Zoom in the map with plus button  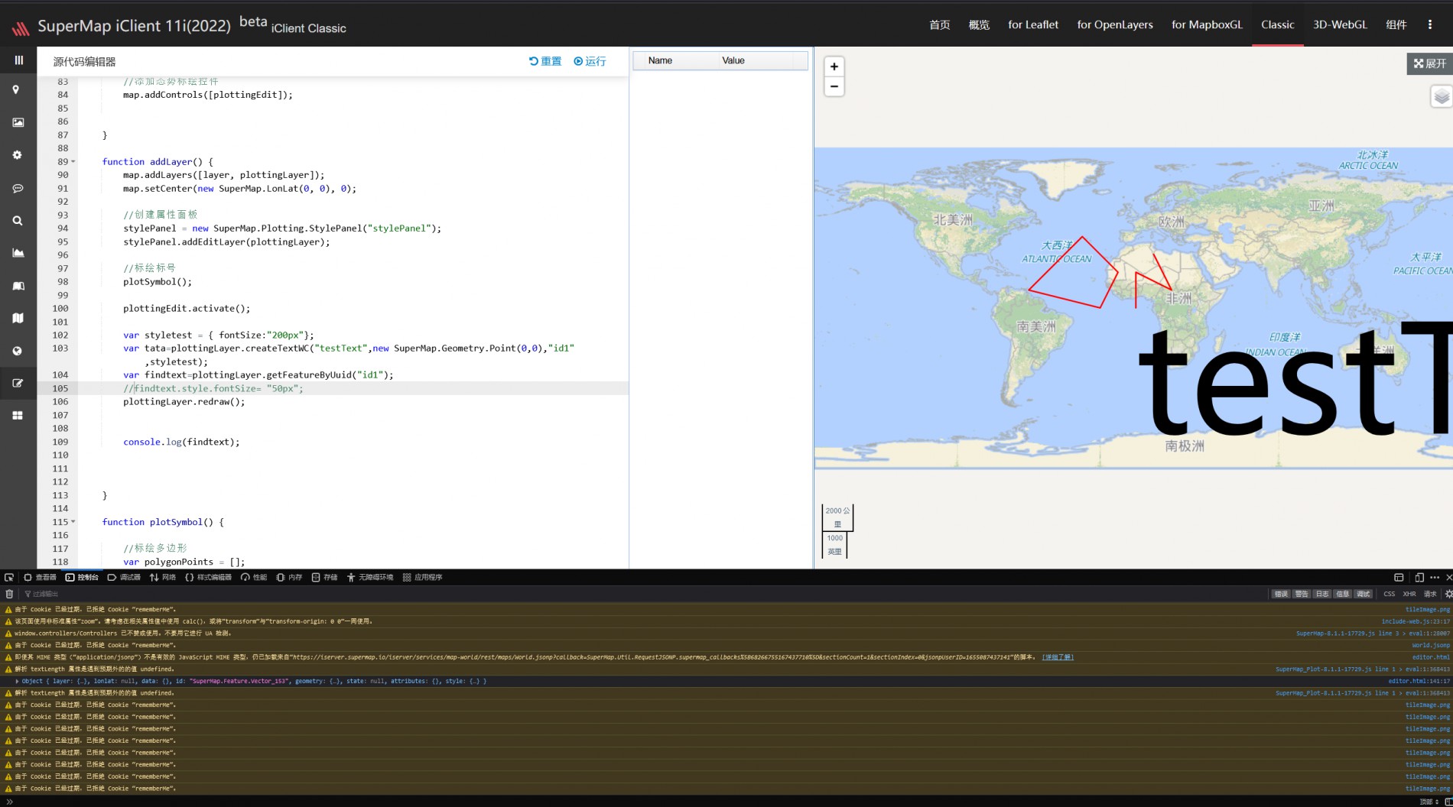[834, 66]
